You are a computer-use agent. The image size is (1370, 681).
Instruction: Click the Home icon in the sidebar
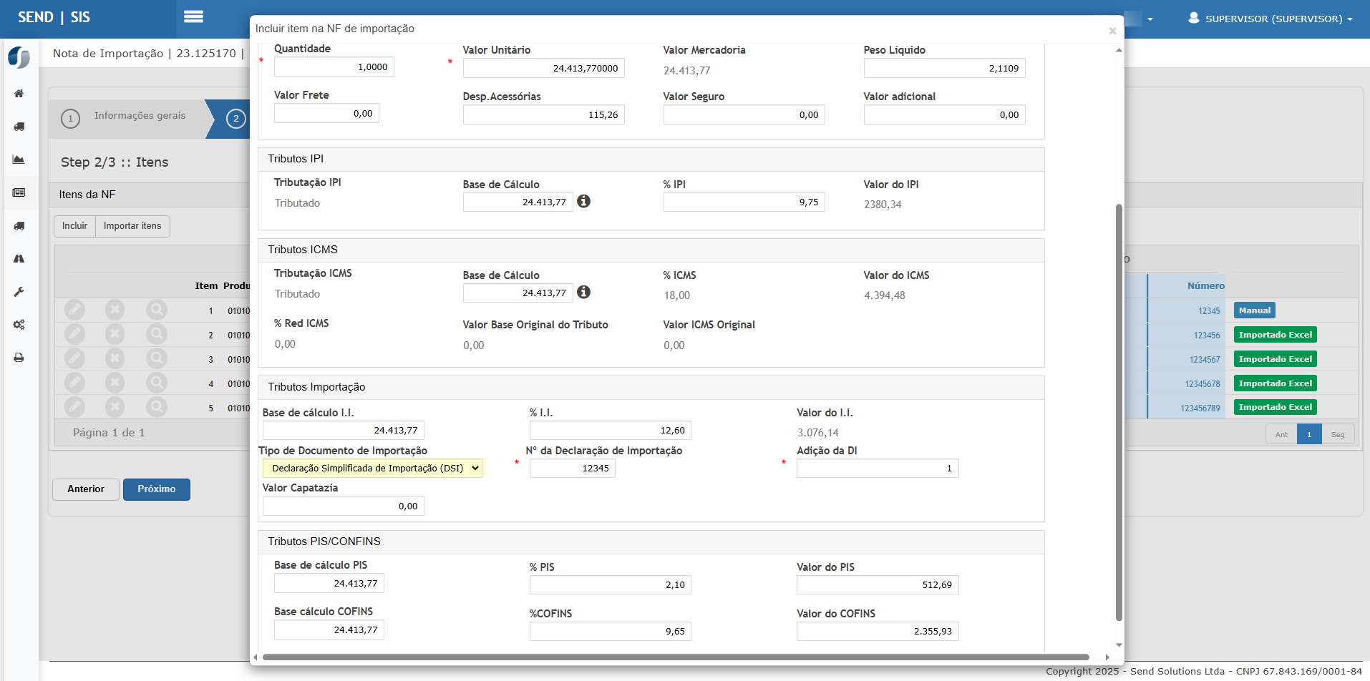19,94
